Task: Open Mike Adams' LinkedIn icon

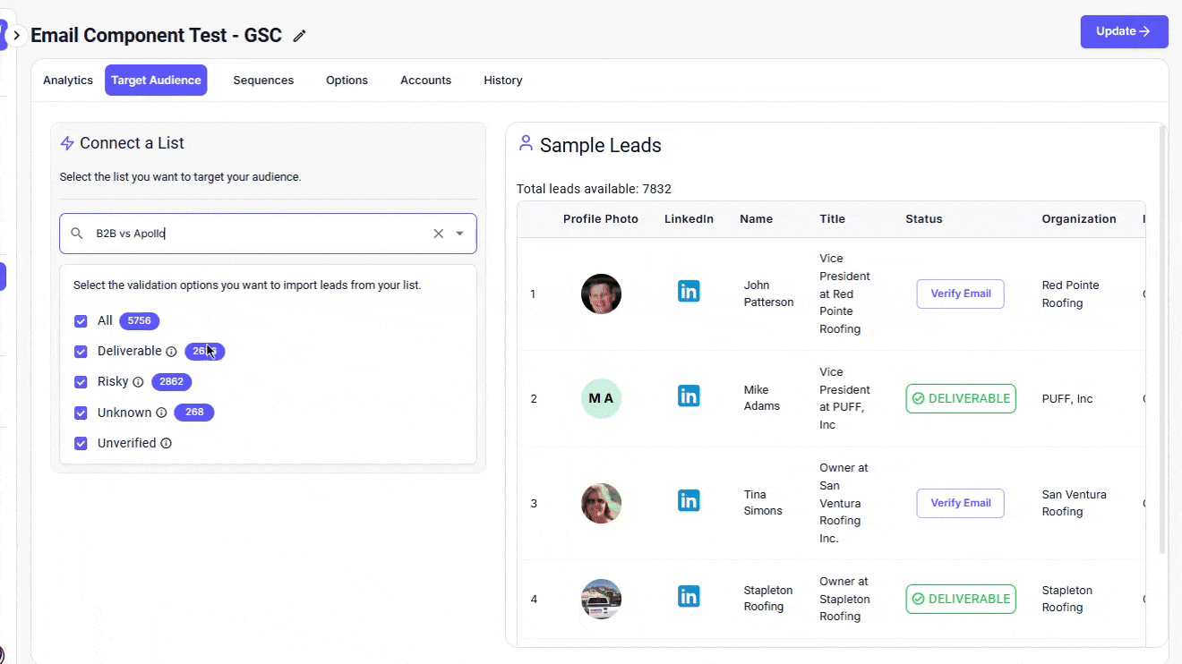Action: coord(689,396)
